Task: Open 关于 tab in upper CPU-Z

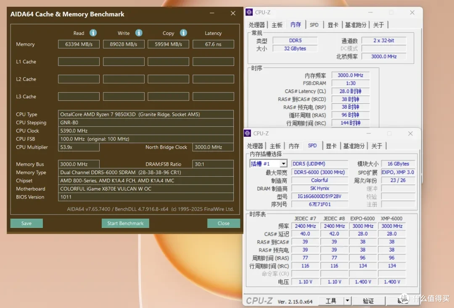Action: click(x=378, y=25)
